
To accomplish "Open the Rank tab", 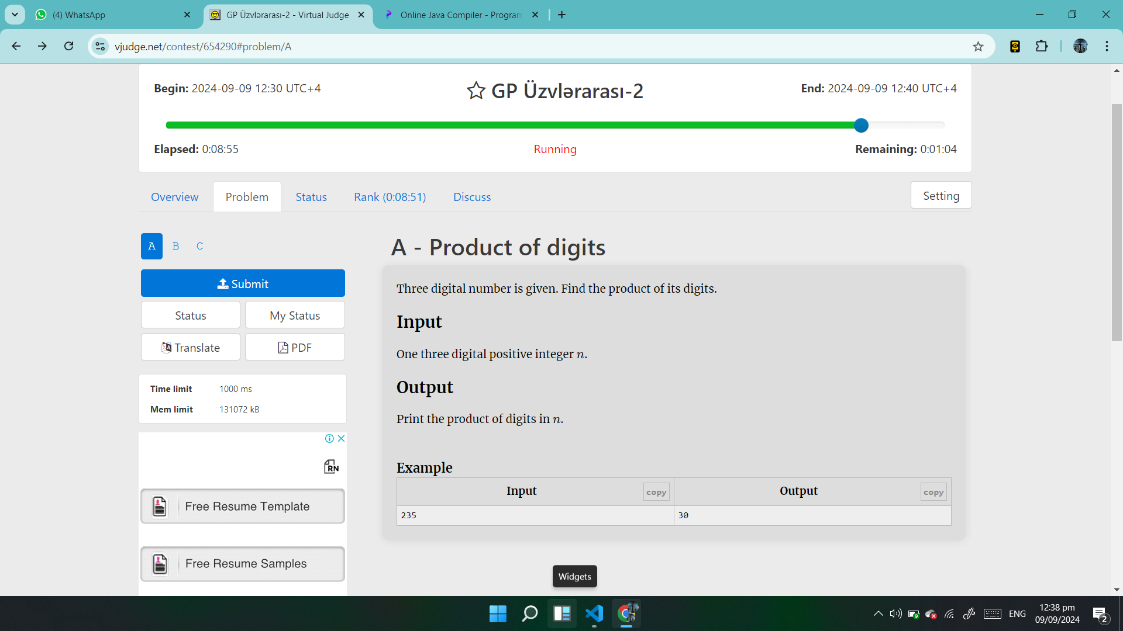I will click(390, 197).
